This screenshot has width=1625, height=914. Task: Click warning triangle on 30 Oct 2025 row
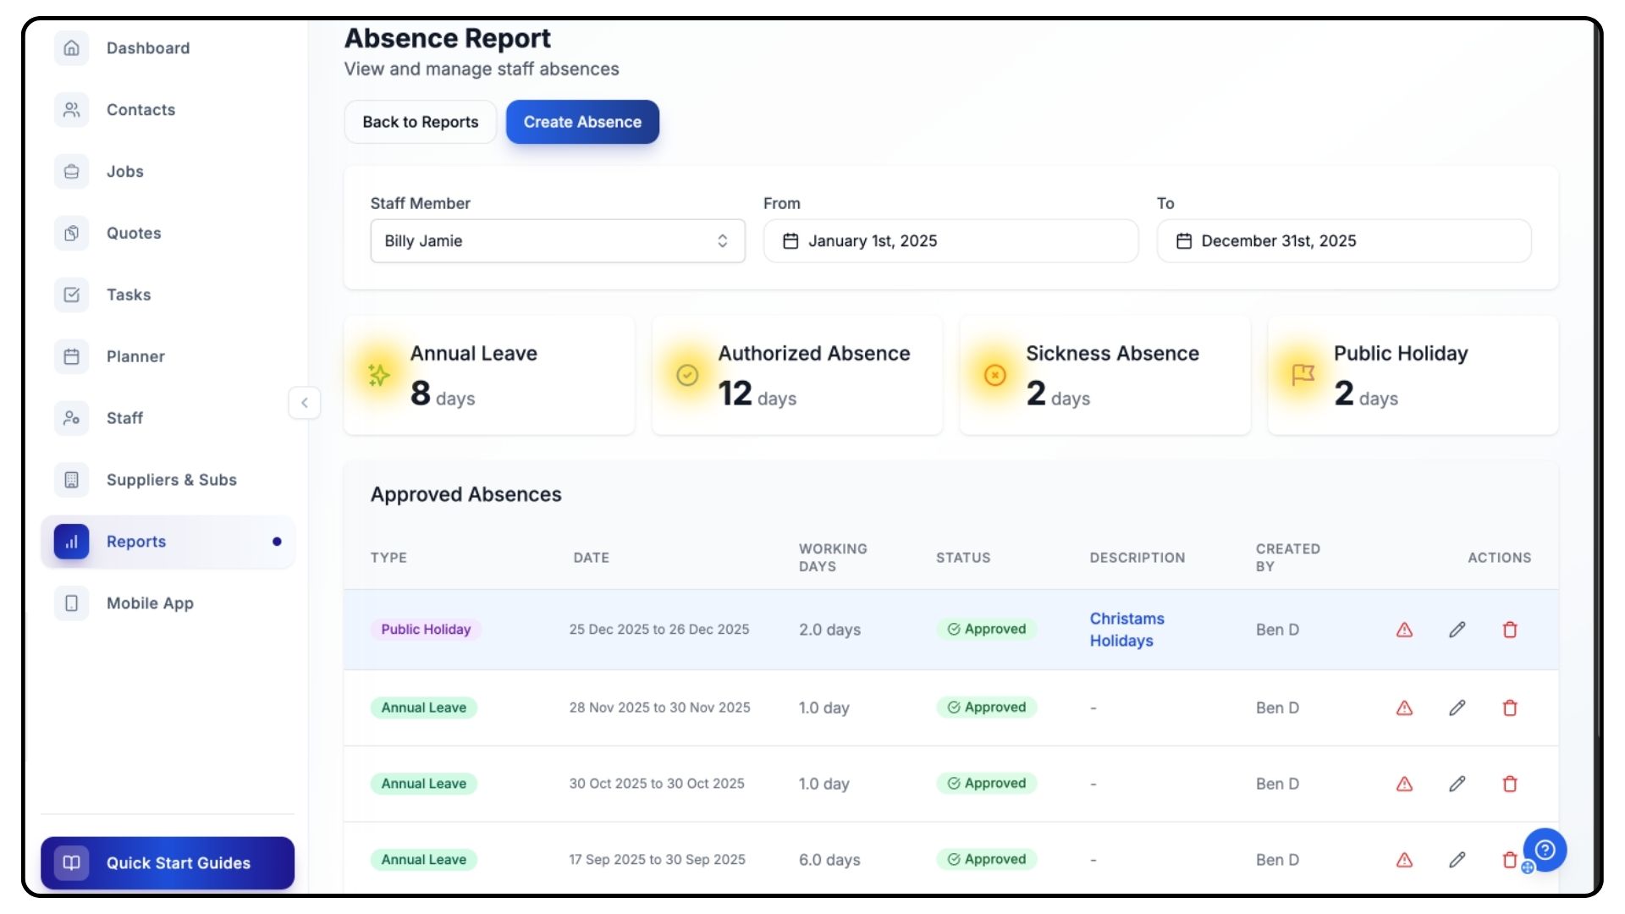[x=1404, y=784]
